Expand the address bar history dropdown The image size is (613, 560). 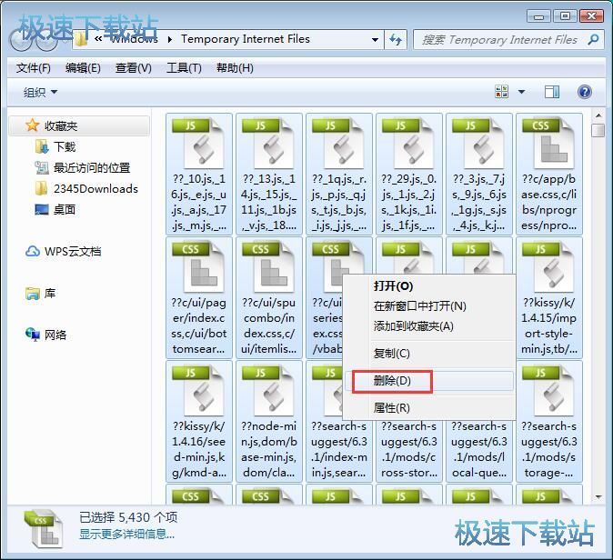tap(375, 39)
